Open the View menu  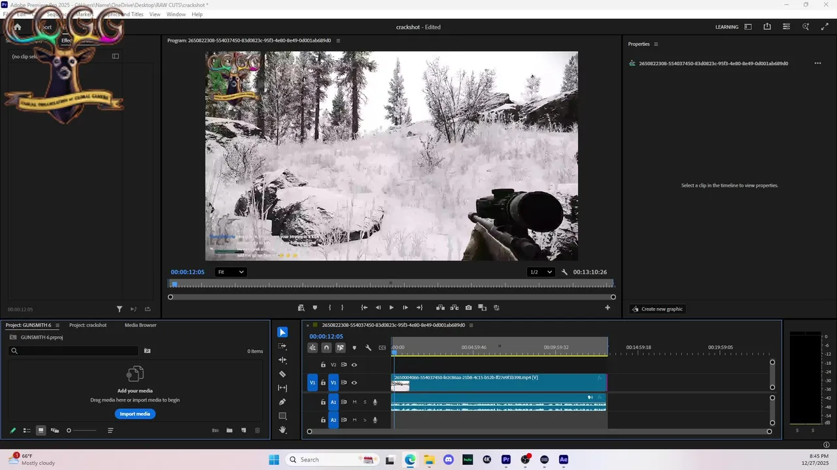point(155,14)
